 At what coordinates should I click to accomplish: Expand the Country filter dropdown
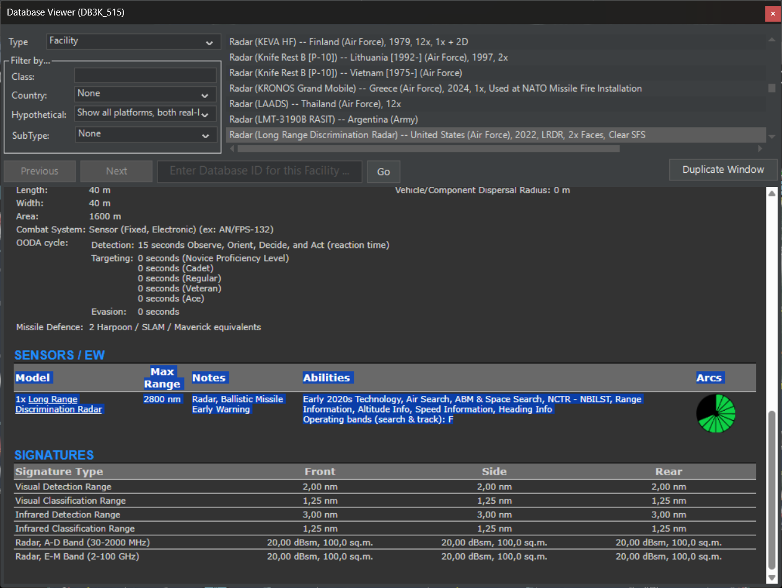(146, 94)
